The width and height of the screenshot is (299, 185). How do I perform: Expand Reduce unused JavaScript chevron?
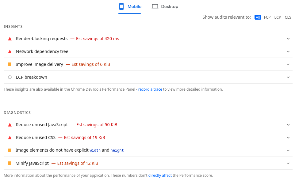pyautogui.click(x=288, y=125)
